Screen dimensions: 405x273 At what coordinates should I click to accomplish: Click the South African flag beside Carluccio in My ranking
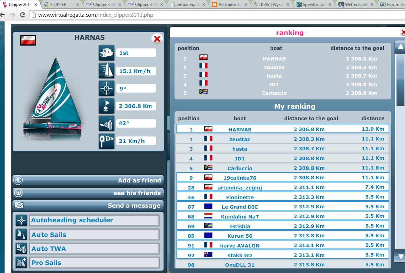pos(208,167)
